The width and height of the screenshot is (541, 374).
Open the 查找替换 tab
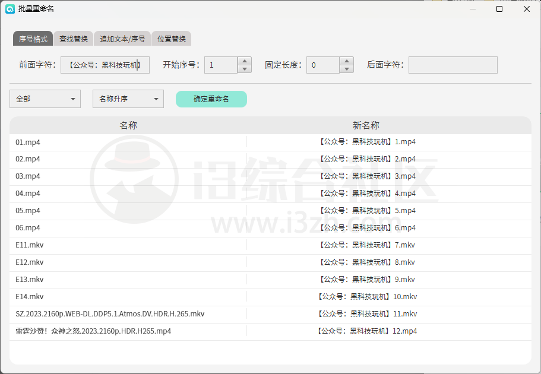(x=74, y=39)
